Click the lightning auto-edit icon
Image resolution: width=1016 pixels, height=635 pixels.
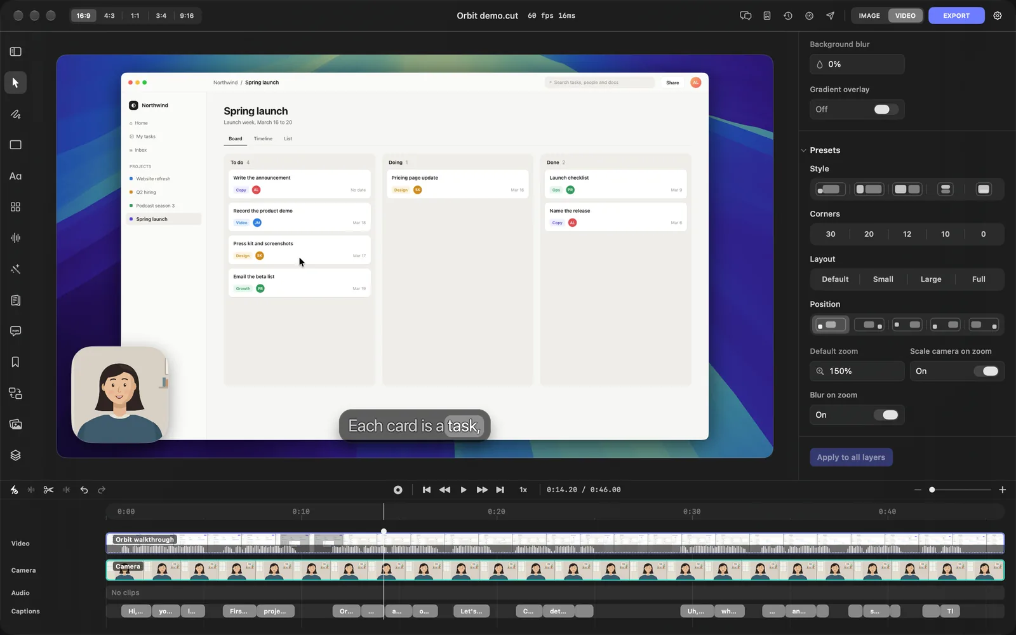[14, 490]
